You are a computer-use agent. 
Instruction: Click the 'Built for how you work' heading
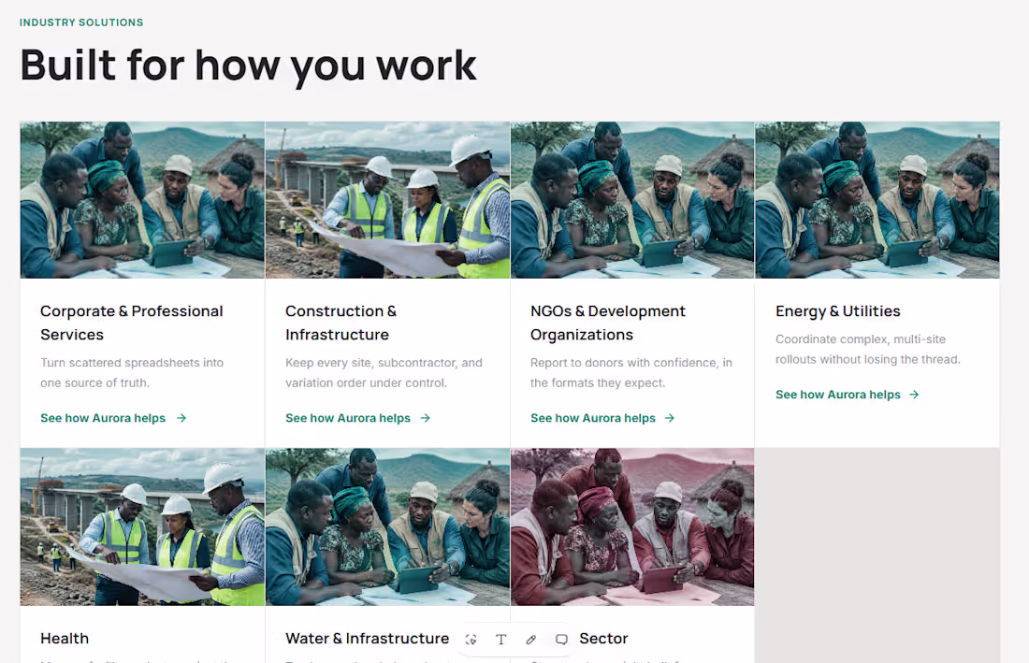[248, 65]
